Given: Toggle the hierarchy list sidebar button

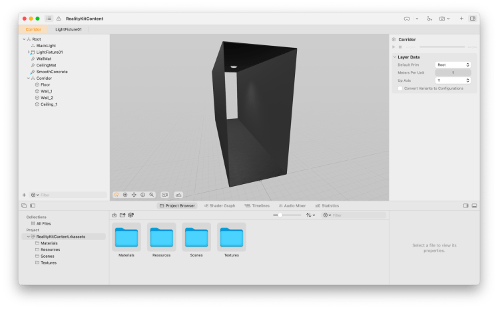Looking at the screenshot, I should click(x=49, y=19).
